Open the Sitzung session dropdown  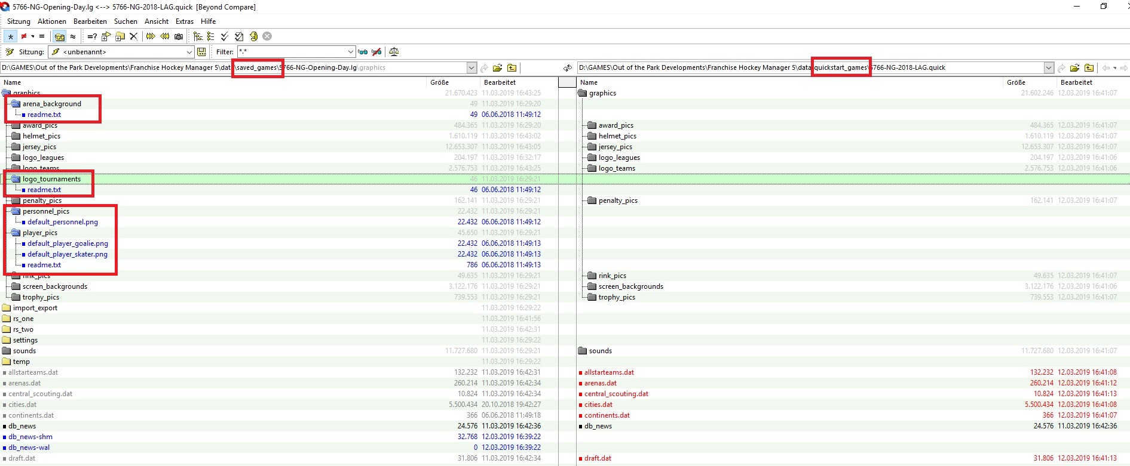click(x=189, y=52)
